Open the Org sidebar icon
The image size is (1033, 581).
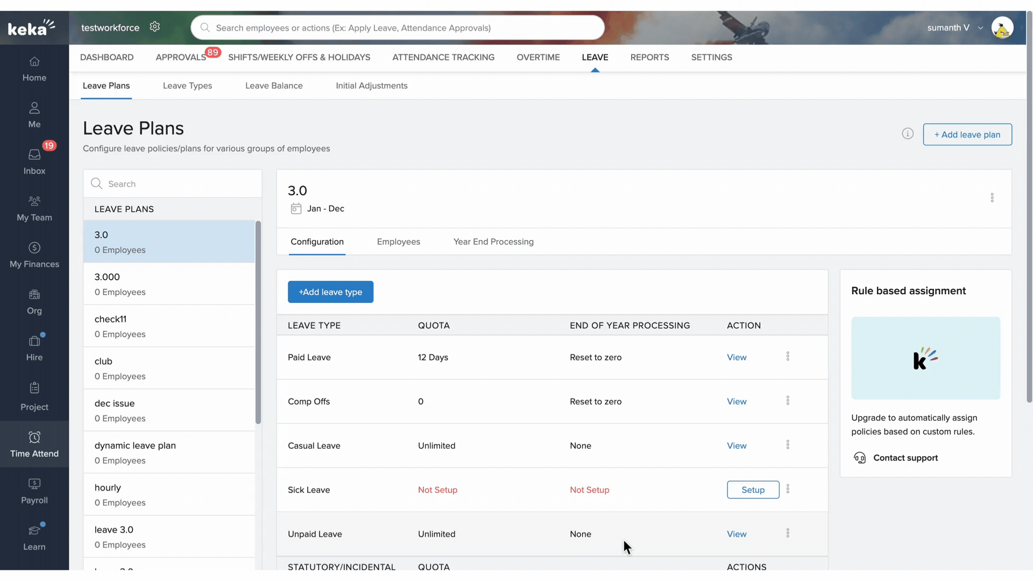tap(34, 295)
